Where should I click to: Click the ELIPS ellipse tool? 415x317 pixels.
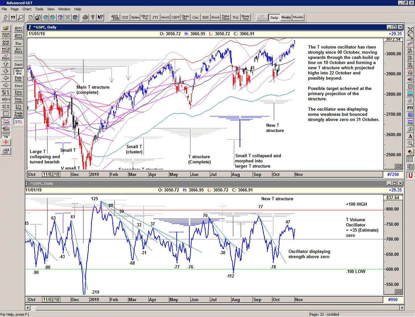tap(410, 94)
